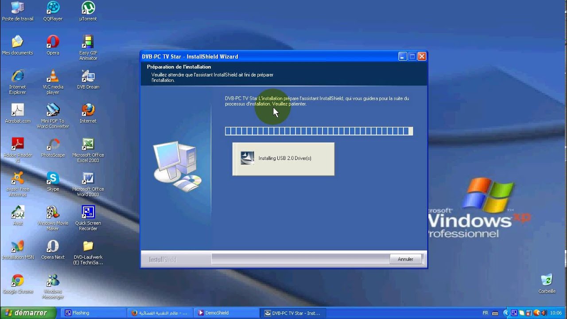Click the Installing USB 2.0 Driver(s) icon
The height and width of the screenshot is (319, 567).
(x=247, y=158)
